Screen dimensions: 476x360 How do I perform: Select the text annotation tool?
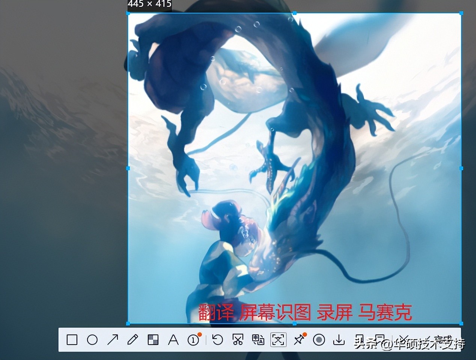pos(173,340)
